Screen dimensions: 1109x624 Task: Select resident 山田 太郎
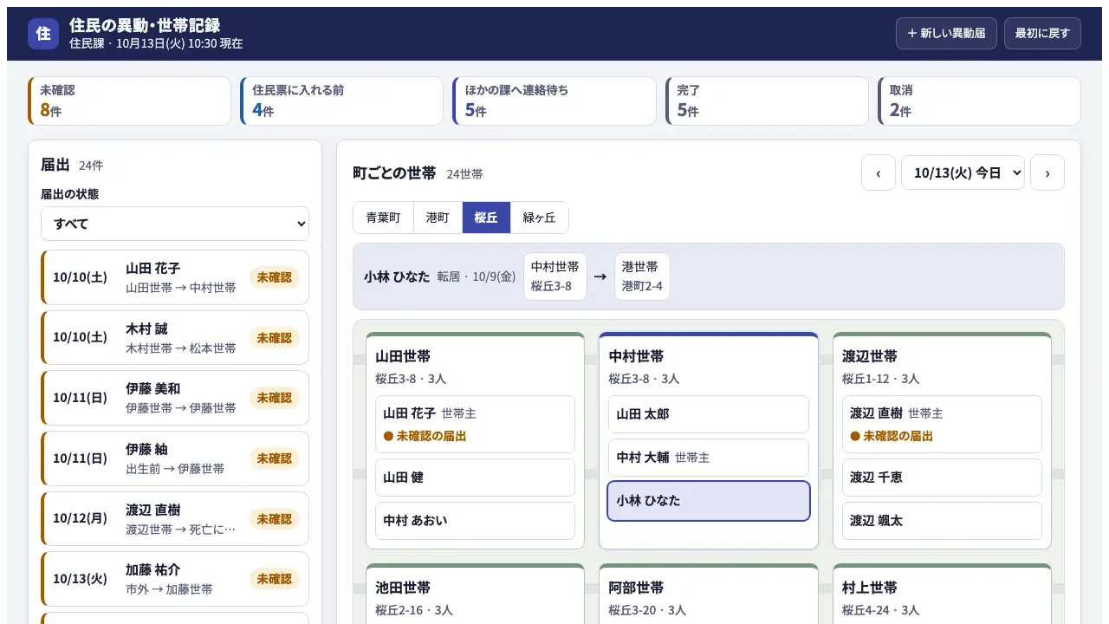[x=709, y=414]
